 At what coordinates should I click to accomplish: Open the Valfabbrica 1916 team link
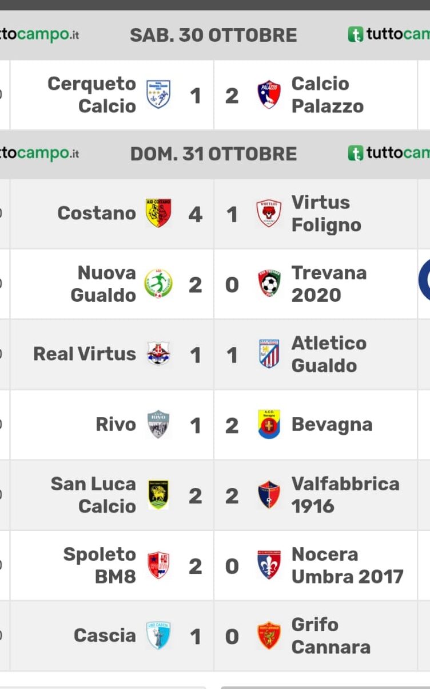(x=345, y=495)
